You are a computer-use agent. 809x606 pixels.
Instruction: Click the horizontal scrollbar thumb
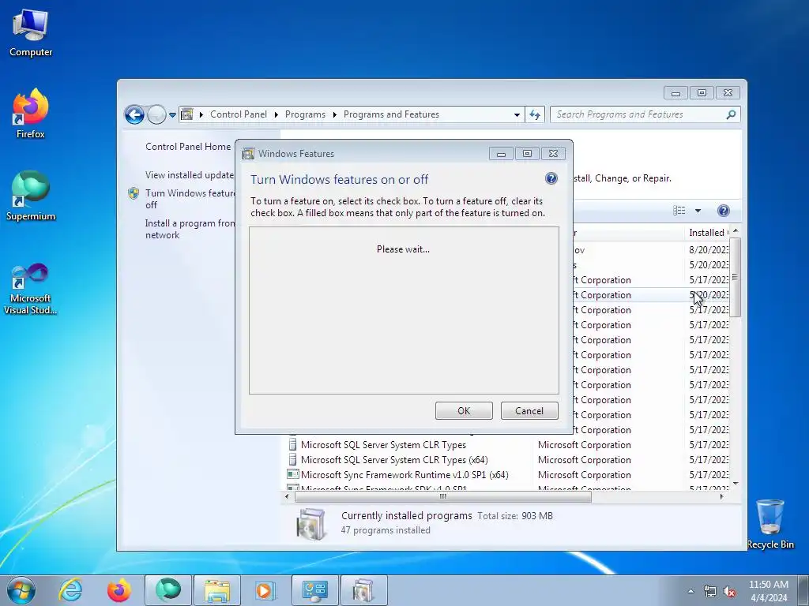coord(442,497)
